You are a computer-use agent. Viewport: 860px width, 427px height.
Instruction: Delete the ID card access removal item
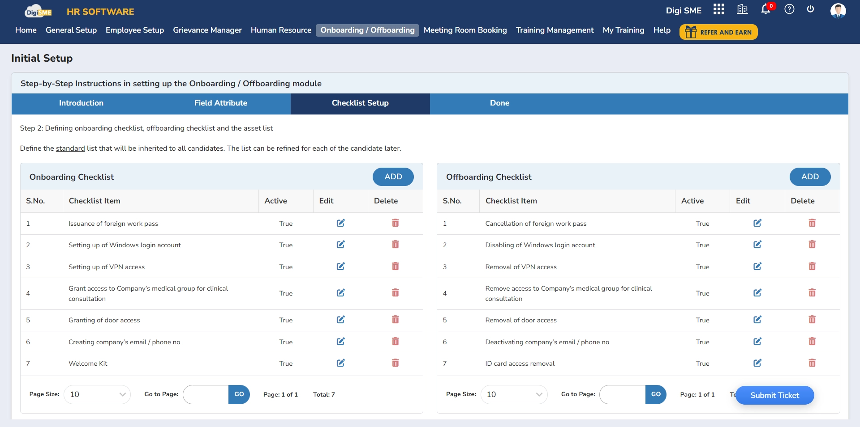(x=812, y=363)
